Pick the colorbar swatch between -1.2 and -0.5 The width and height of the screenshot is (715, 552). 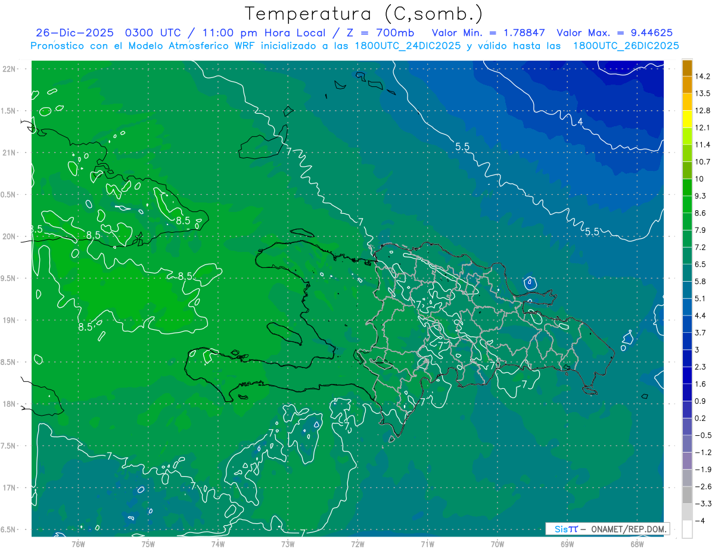[687, 444]
